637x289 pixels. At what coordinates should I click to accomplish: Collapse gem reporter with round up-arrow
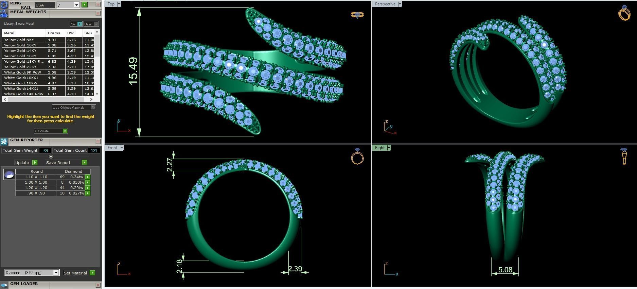coord(51,157)
